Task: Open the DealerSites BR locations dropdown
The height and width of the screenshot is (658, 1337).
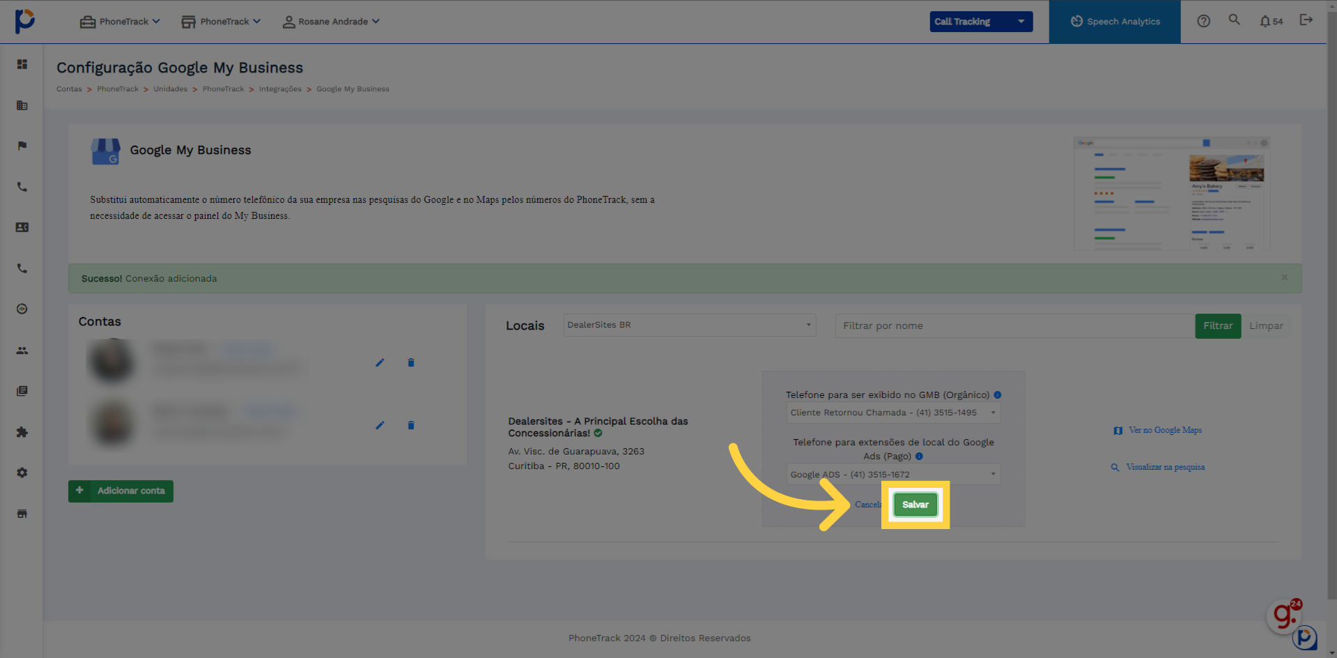Action: [689, 325]
